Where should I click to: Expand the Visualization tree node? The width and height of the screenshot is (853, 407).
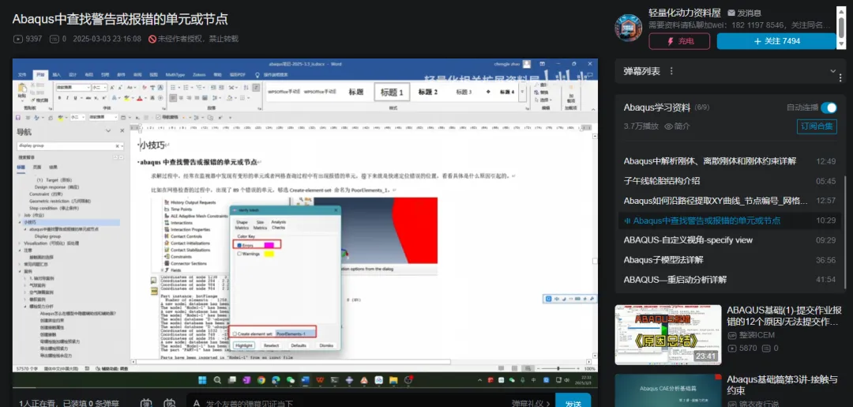point(20,243)
